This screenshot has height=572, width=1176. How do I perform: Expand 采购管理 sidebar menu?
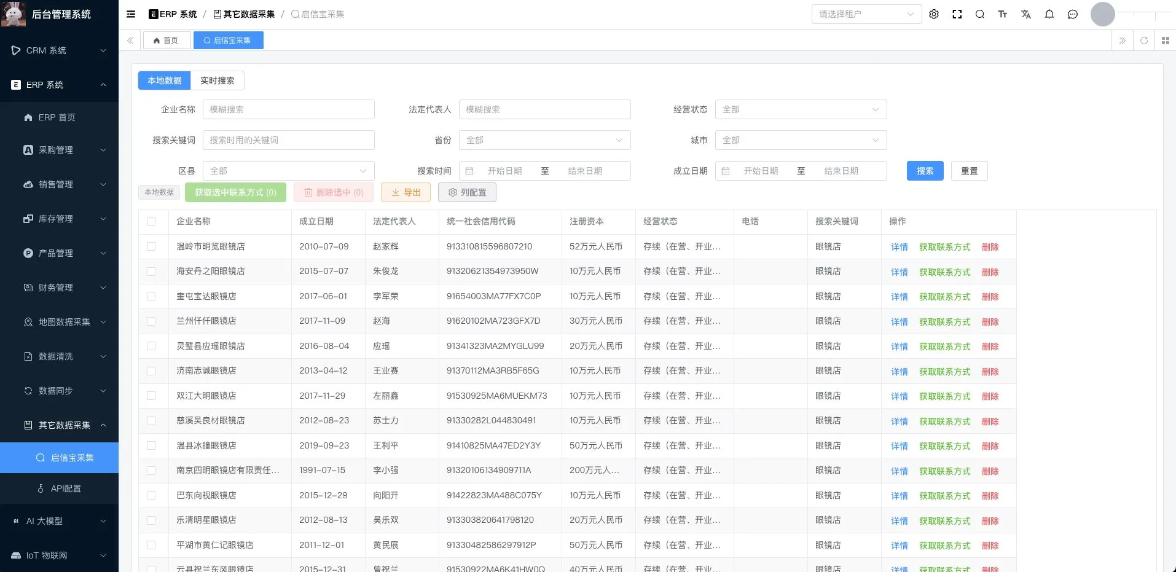(60, 150)
